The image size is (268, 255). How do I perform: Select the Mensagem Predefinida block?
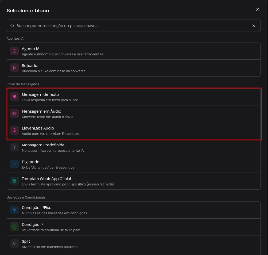(x=134, y=147)
